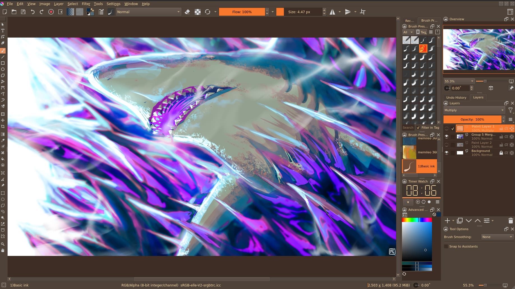Pick the Color Sampler eyedropper tool
This screenshot has width=515, height=289.
pyautogui.click(x=3, y=140)
